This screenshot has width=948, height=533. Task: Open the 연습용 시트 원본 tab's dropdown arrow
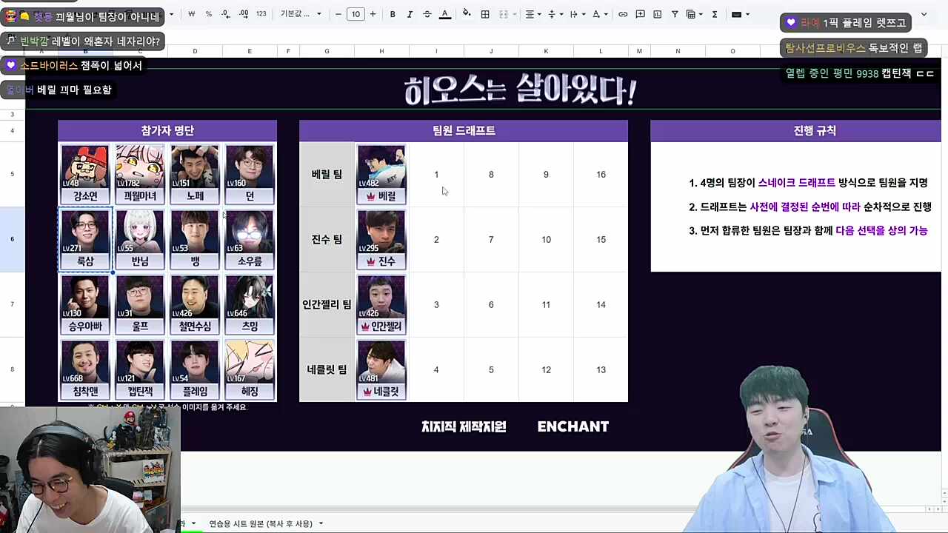[x=321, y=523]
